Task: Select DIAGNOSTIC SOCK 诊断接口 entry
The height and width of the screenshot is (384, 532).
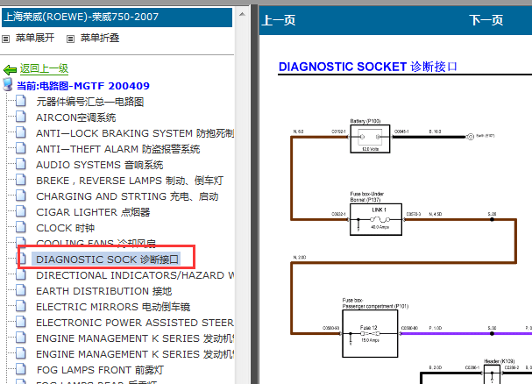Action: click(107, 260)
